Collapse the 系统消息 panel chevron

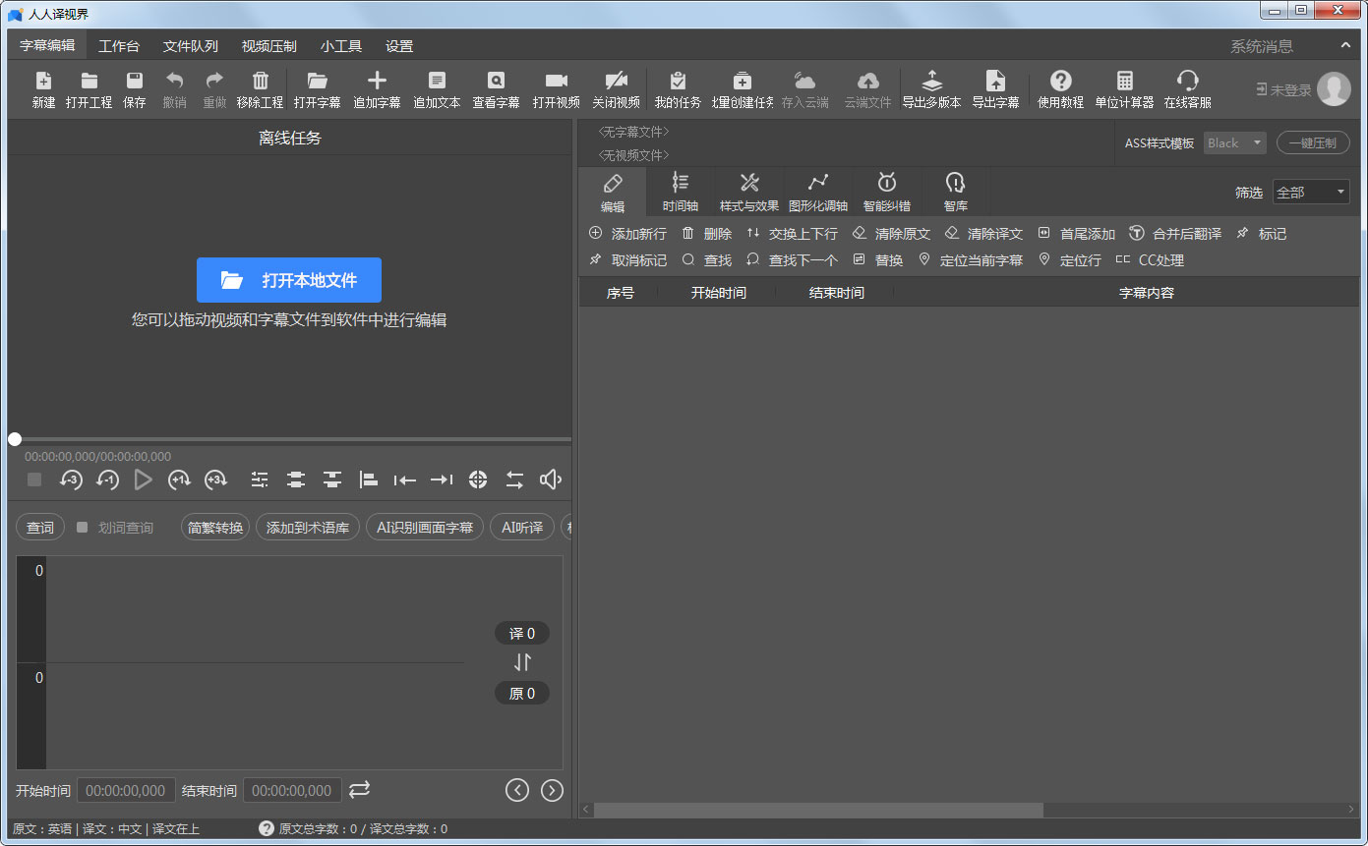point(1345,45)
